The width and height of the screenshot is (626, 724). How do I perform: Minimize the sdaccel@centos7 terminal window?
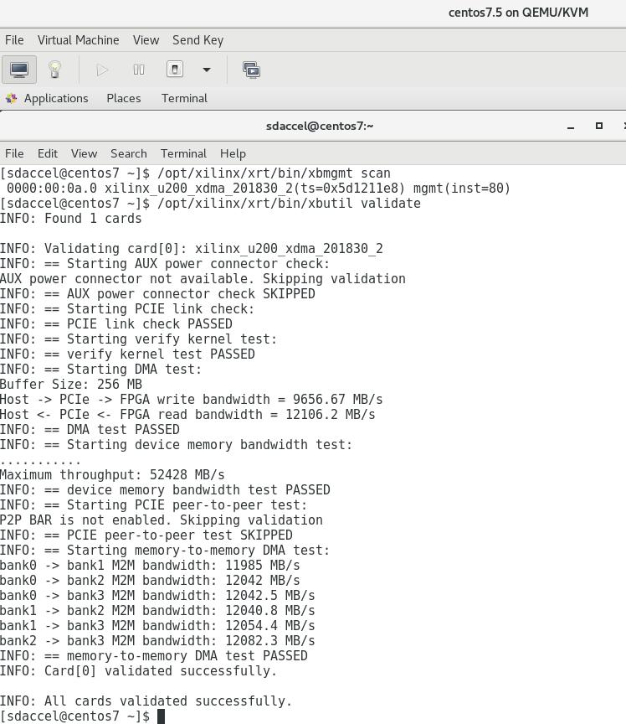(x=571, y=127)
